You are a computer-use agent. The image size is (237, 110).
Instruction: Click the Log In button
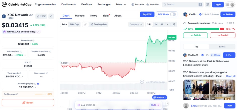(x=218, y=5)
